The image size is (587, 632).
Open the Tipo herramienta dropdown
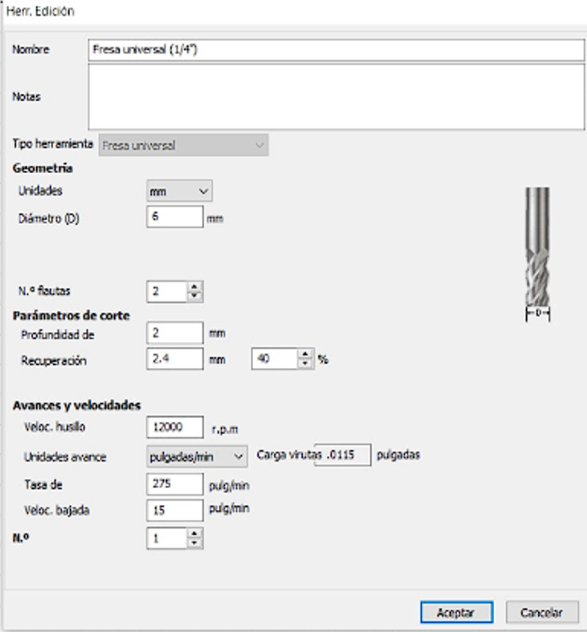tap(184, 145)
